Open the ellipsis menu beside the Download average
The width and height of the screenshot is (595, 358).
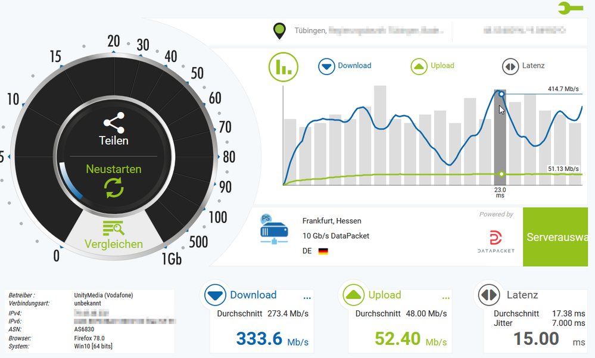[x=307, y=298]
